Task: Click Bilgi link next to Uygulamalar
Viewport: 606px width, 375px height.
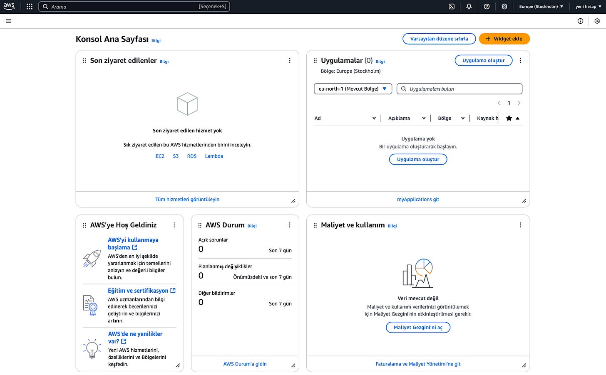Action: tap(380, 62)
